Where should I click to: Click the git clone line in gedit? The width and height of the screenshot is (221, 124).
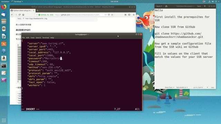pyautogui.click(x=179, y=35)
